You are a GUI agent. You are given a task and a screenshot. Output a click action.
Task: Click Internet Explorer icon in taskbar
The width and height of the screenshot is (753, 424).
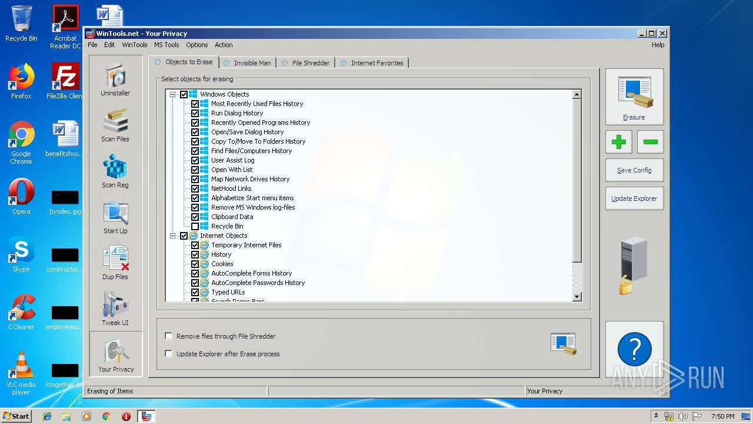click(47, 416)
